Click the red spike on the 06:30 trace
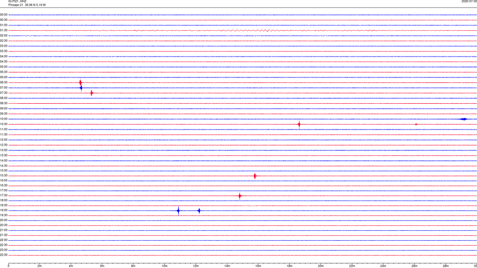The height and width of the screenshot is (268, 477). pos(80,82)
